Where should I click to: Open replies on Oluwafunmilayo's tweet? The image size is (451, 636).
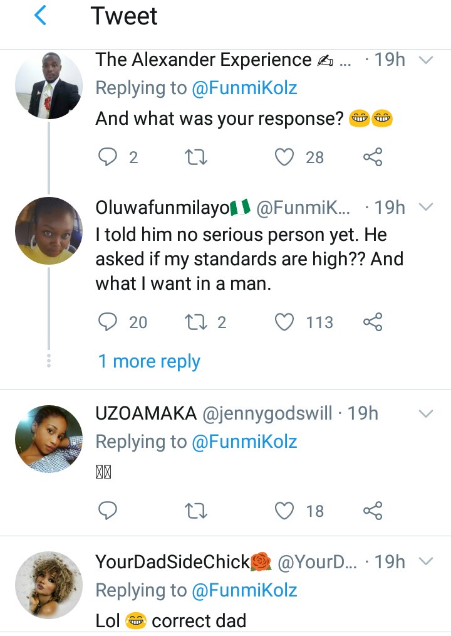point(108,322)
